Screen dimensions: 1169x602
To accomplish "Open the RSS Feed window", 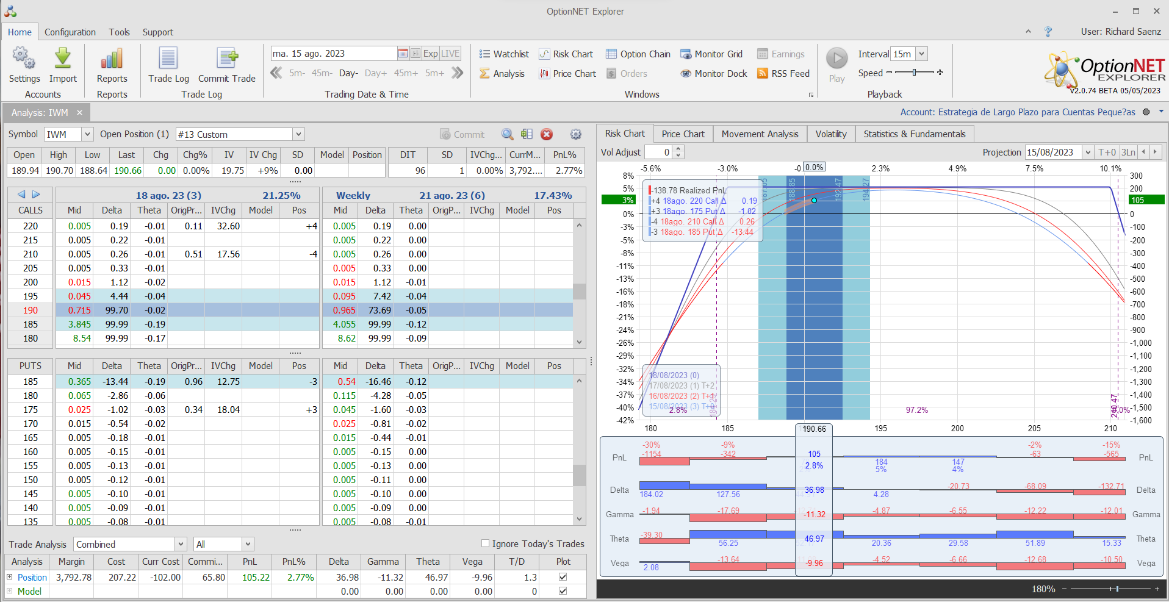I will (783, 74).
